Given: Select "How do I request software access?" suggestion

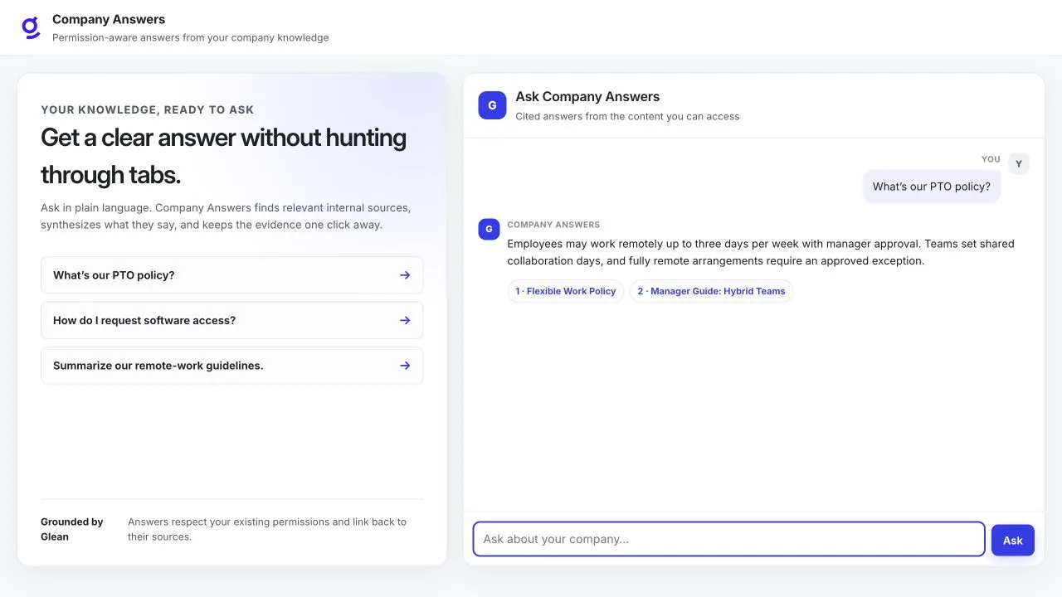Looking at the screenshot, I should click(232, 321).
